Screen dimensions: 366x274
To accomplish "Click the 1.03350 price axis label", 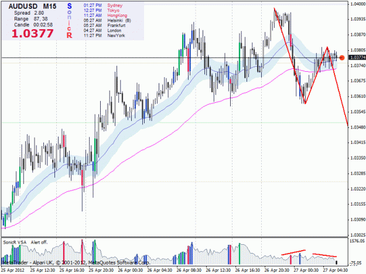I will click(x=358, y=158).
